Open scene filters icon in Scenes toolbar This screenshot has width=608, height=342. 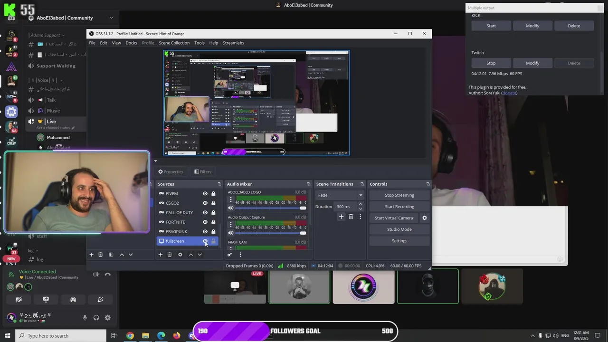(111, 255)
